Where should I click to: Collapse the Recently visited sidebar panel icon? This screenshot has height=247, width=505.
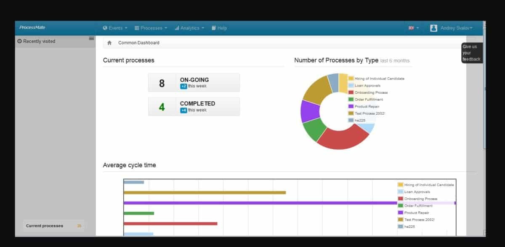pyautogui.click(x=91, y=39)
